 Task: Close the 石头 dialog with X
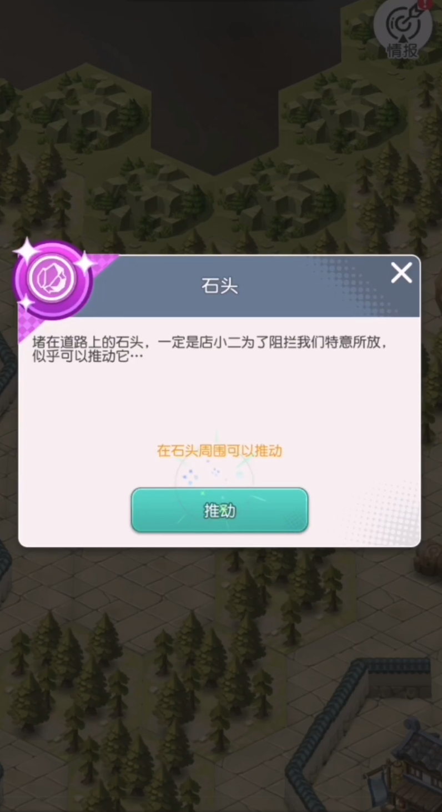tap(401, 273)
